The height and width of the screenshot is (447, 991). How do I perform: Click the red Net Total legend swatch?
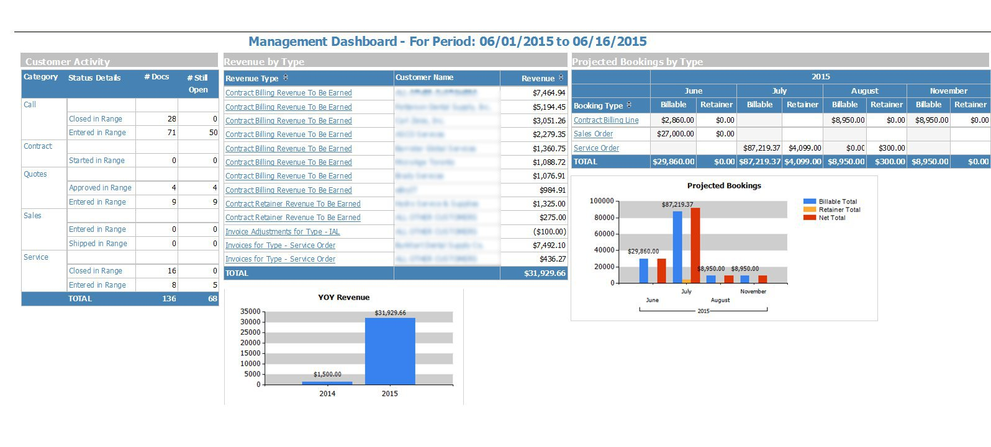pyautogui.click(x=809, y=218)
